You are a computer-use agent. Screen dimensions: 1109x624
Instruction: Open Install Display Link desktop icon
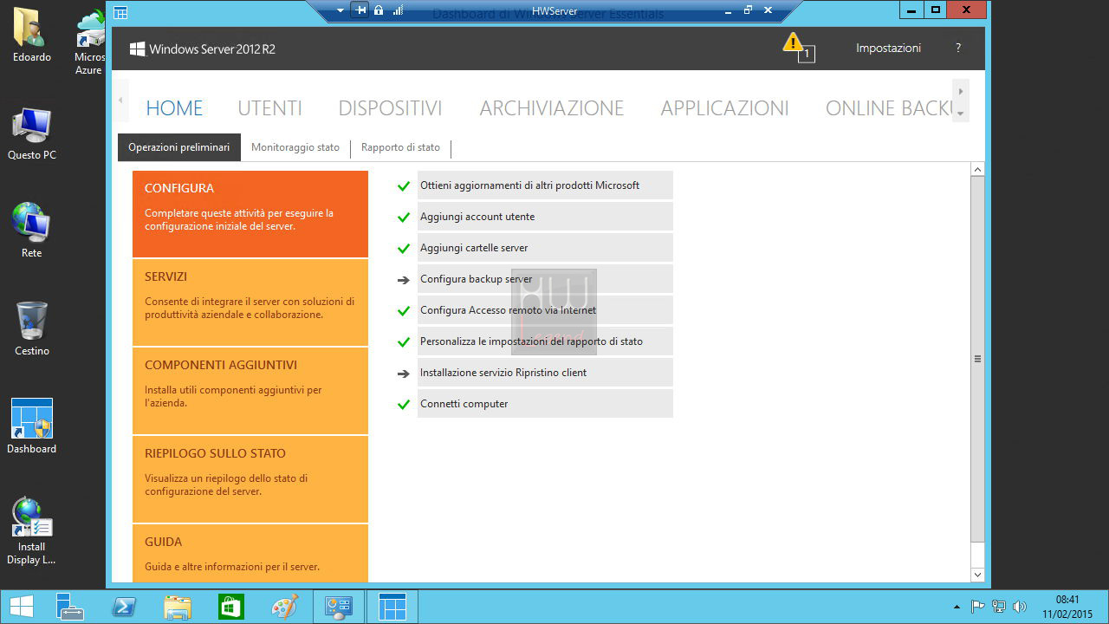pyautogui.click(x=32, y=530)
